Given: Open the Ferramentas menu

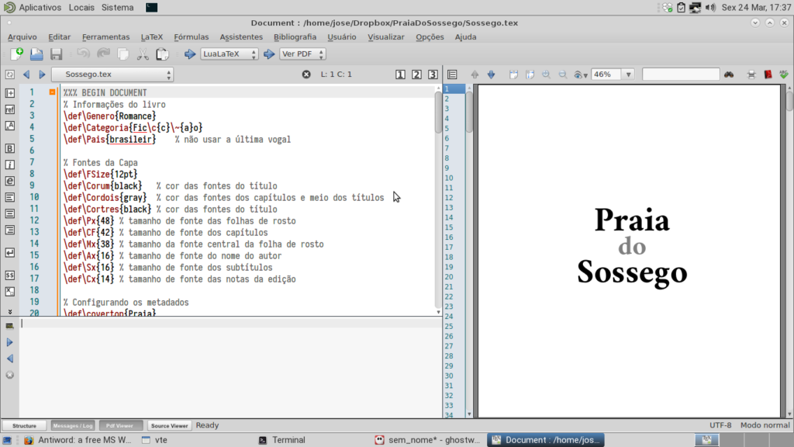Looking at the screenshot, I should (x=105, y=36).
